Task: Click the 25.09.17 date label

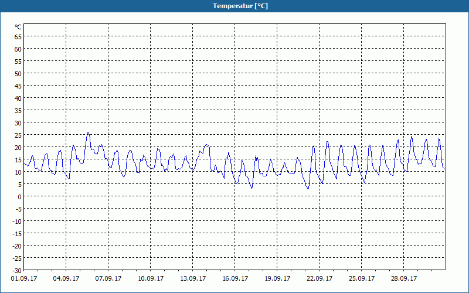Action: click(x=362, y=278)
